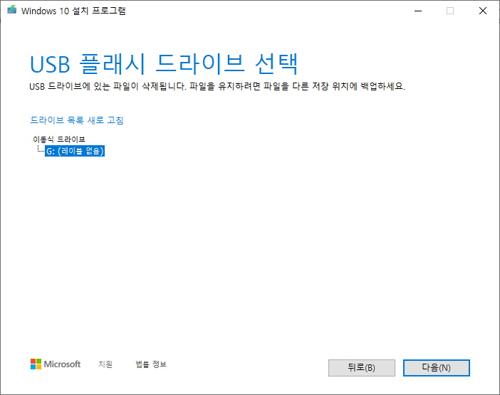Close the Windows 10 setup window

click(483, 11)
